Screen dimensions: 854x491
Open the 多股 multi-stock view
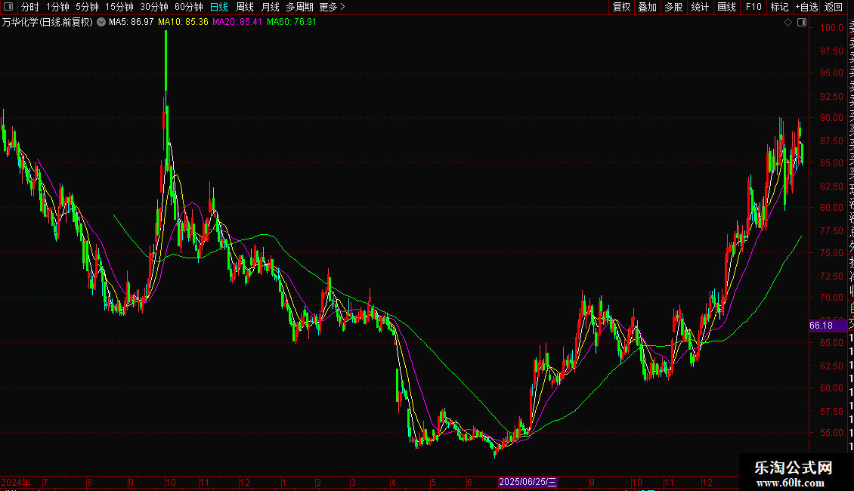(x=673, y=7)
